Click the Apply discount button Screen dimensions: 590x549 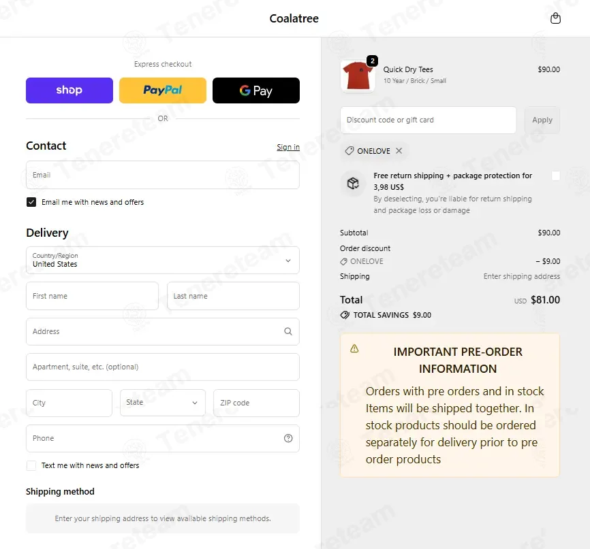pos(542,120)
